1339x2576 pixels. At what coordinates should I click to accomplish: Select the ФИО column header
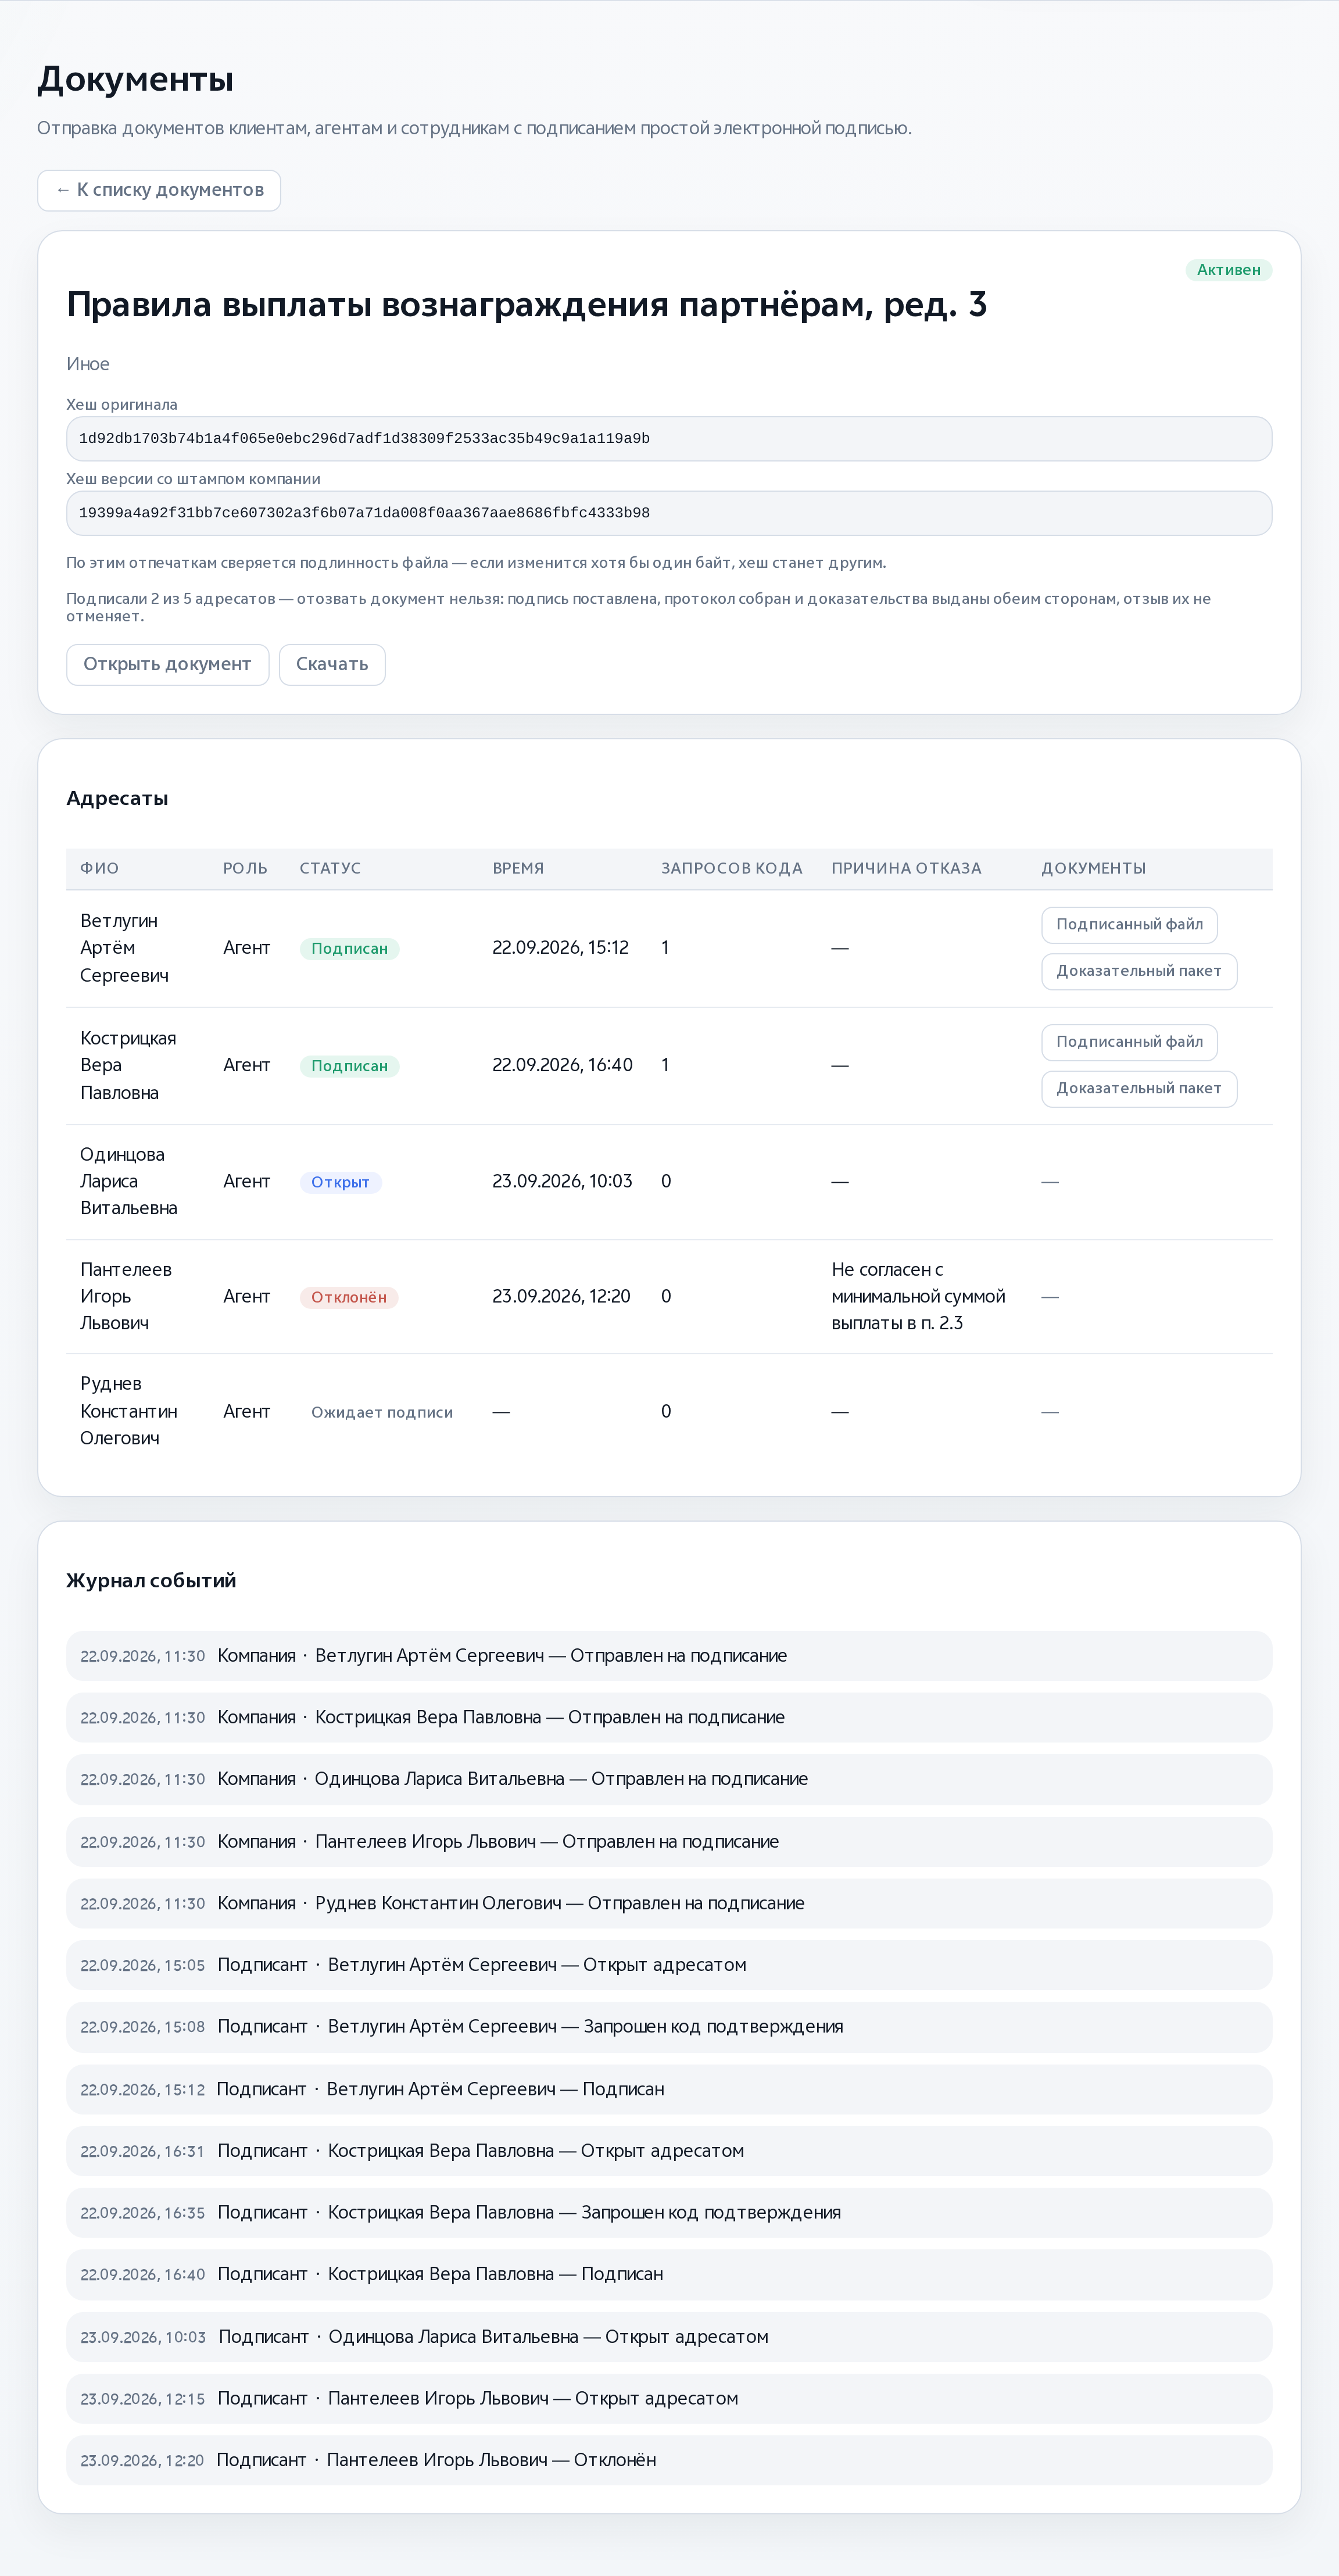click(99, 868)
